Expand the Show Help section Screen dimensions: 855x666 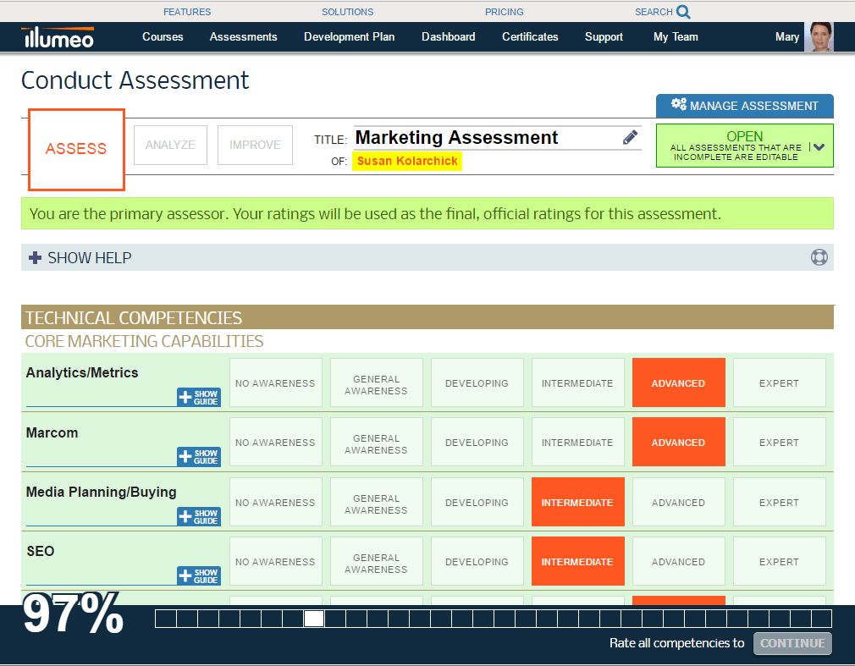coord(427,257)
